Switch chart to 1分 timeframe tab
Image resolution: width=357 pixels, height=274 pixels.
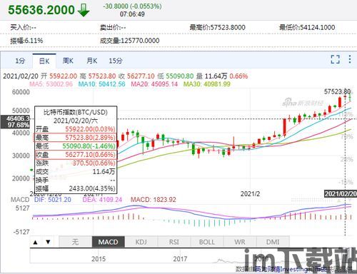(x=20, y=61)
